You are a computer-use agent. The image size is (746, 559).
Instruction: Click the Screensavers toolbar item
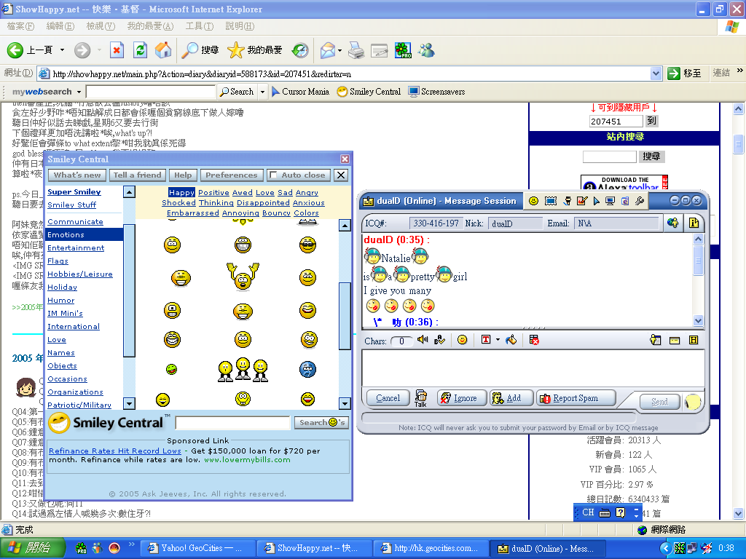[x=437, y=92]
